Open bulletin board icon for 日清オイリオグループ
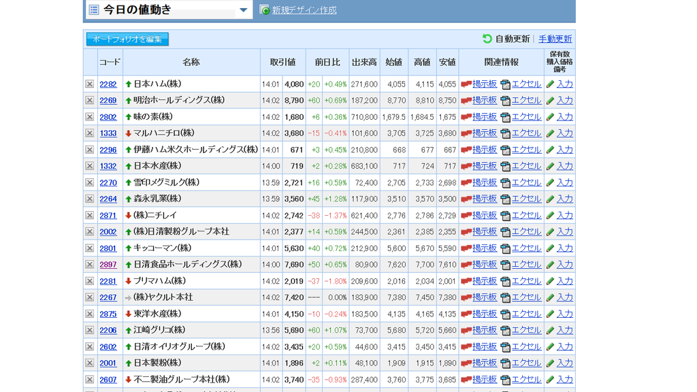 tap(466, 347)
